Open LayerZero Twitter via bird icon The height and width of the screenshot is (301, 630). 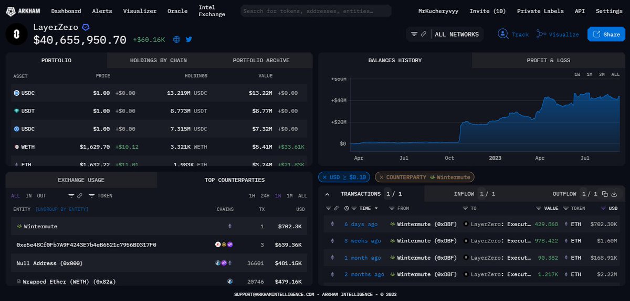click(189, 39)
